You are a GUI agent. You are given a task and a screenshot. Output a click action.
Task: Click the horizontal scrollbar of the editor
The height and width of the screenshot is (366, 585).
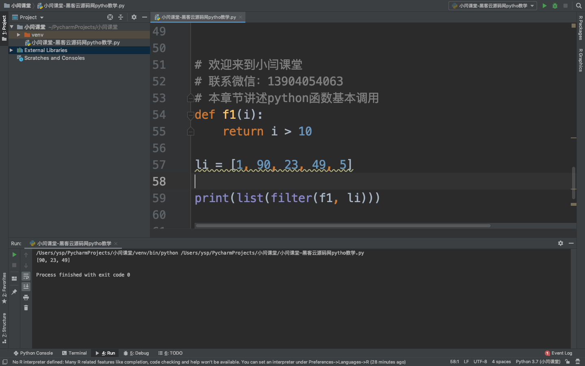pos(343,226)
